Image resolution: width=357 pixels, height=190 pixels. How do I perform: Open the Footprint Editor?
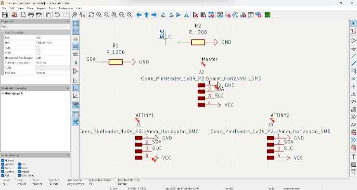[211, 15]
